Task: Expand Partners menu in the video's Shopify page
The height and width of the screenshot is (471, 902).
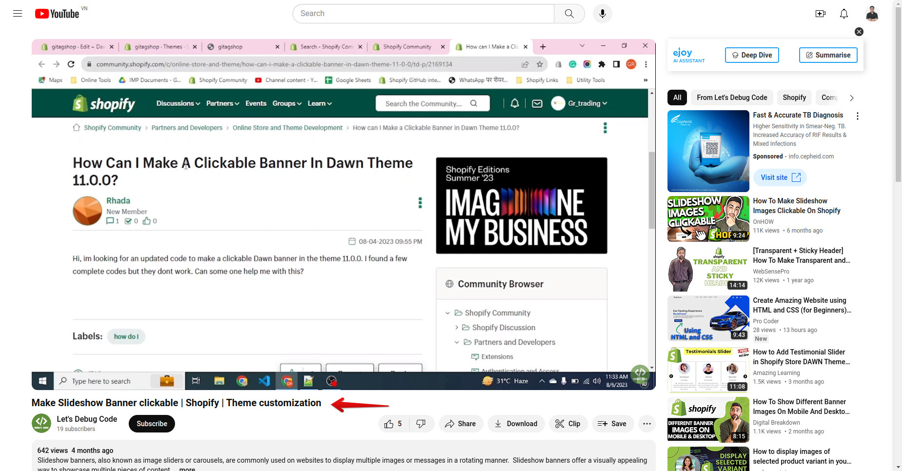Action: pos(222,103)
